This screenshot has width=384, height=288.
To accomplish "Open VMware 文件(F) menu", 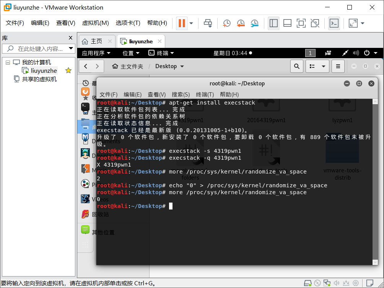I will 15,23.
